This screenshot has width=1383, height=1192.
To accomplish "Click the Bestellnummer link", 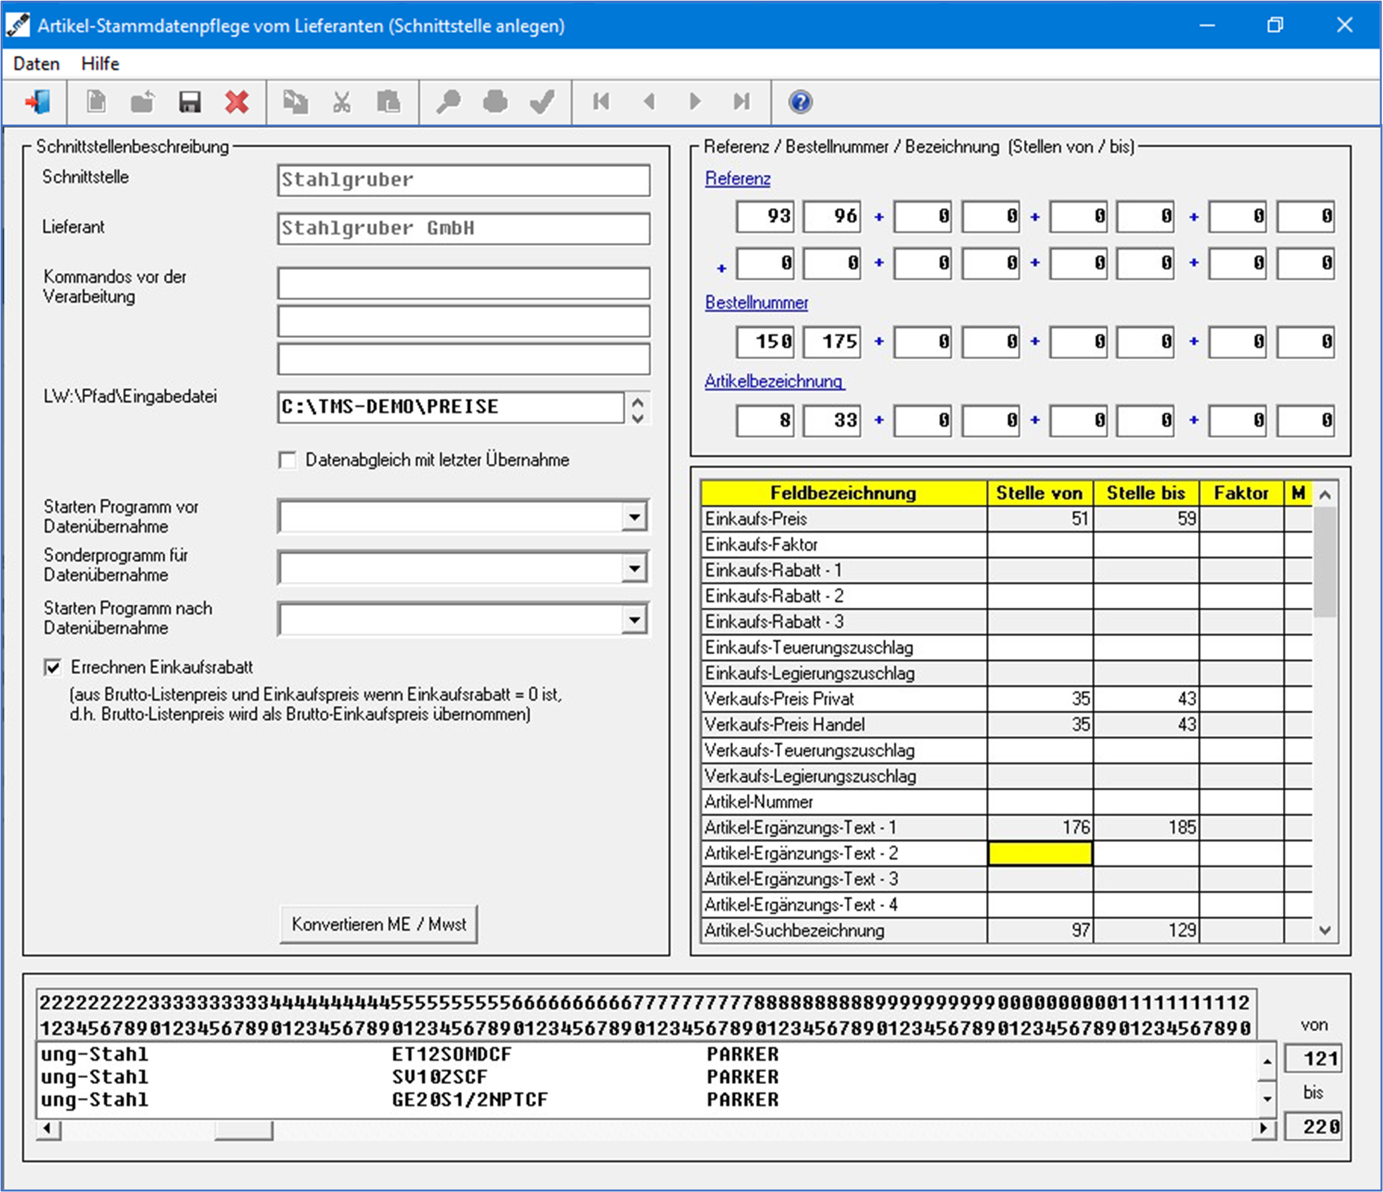I will coord(756,303).
